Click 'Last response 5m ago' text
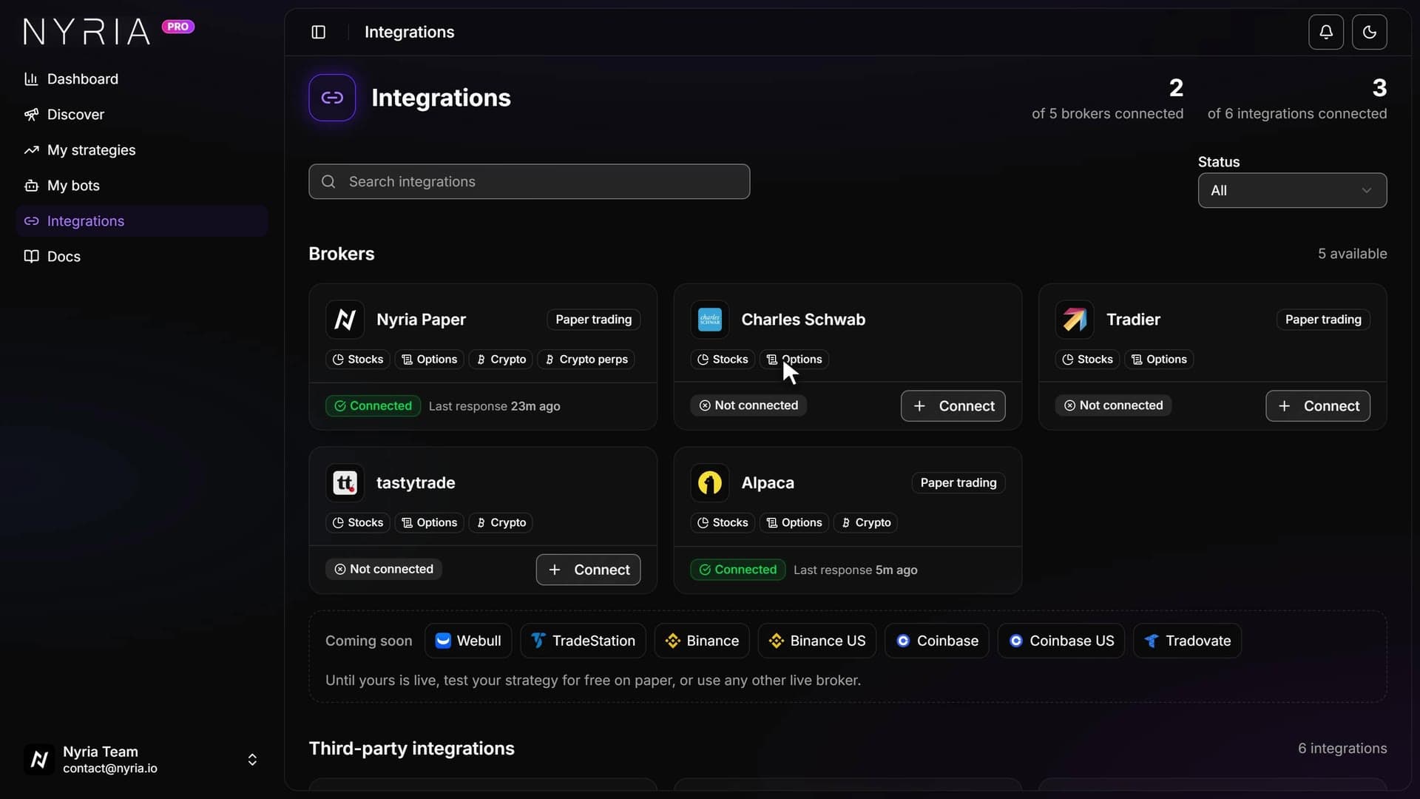Image resolution: width=1420 pixels, height=799 pixels. point(856,570)
